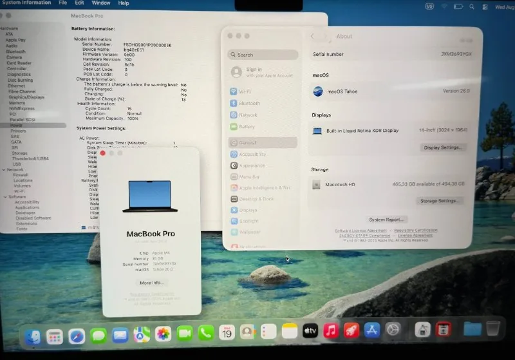The height and width of the screenshot is (360, 515).
Task: Open System Settings gear in the Dock
Action: click(393, 330)
